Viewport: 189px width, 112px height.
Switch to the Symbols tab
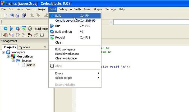point(25,47)
